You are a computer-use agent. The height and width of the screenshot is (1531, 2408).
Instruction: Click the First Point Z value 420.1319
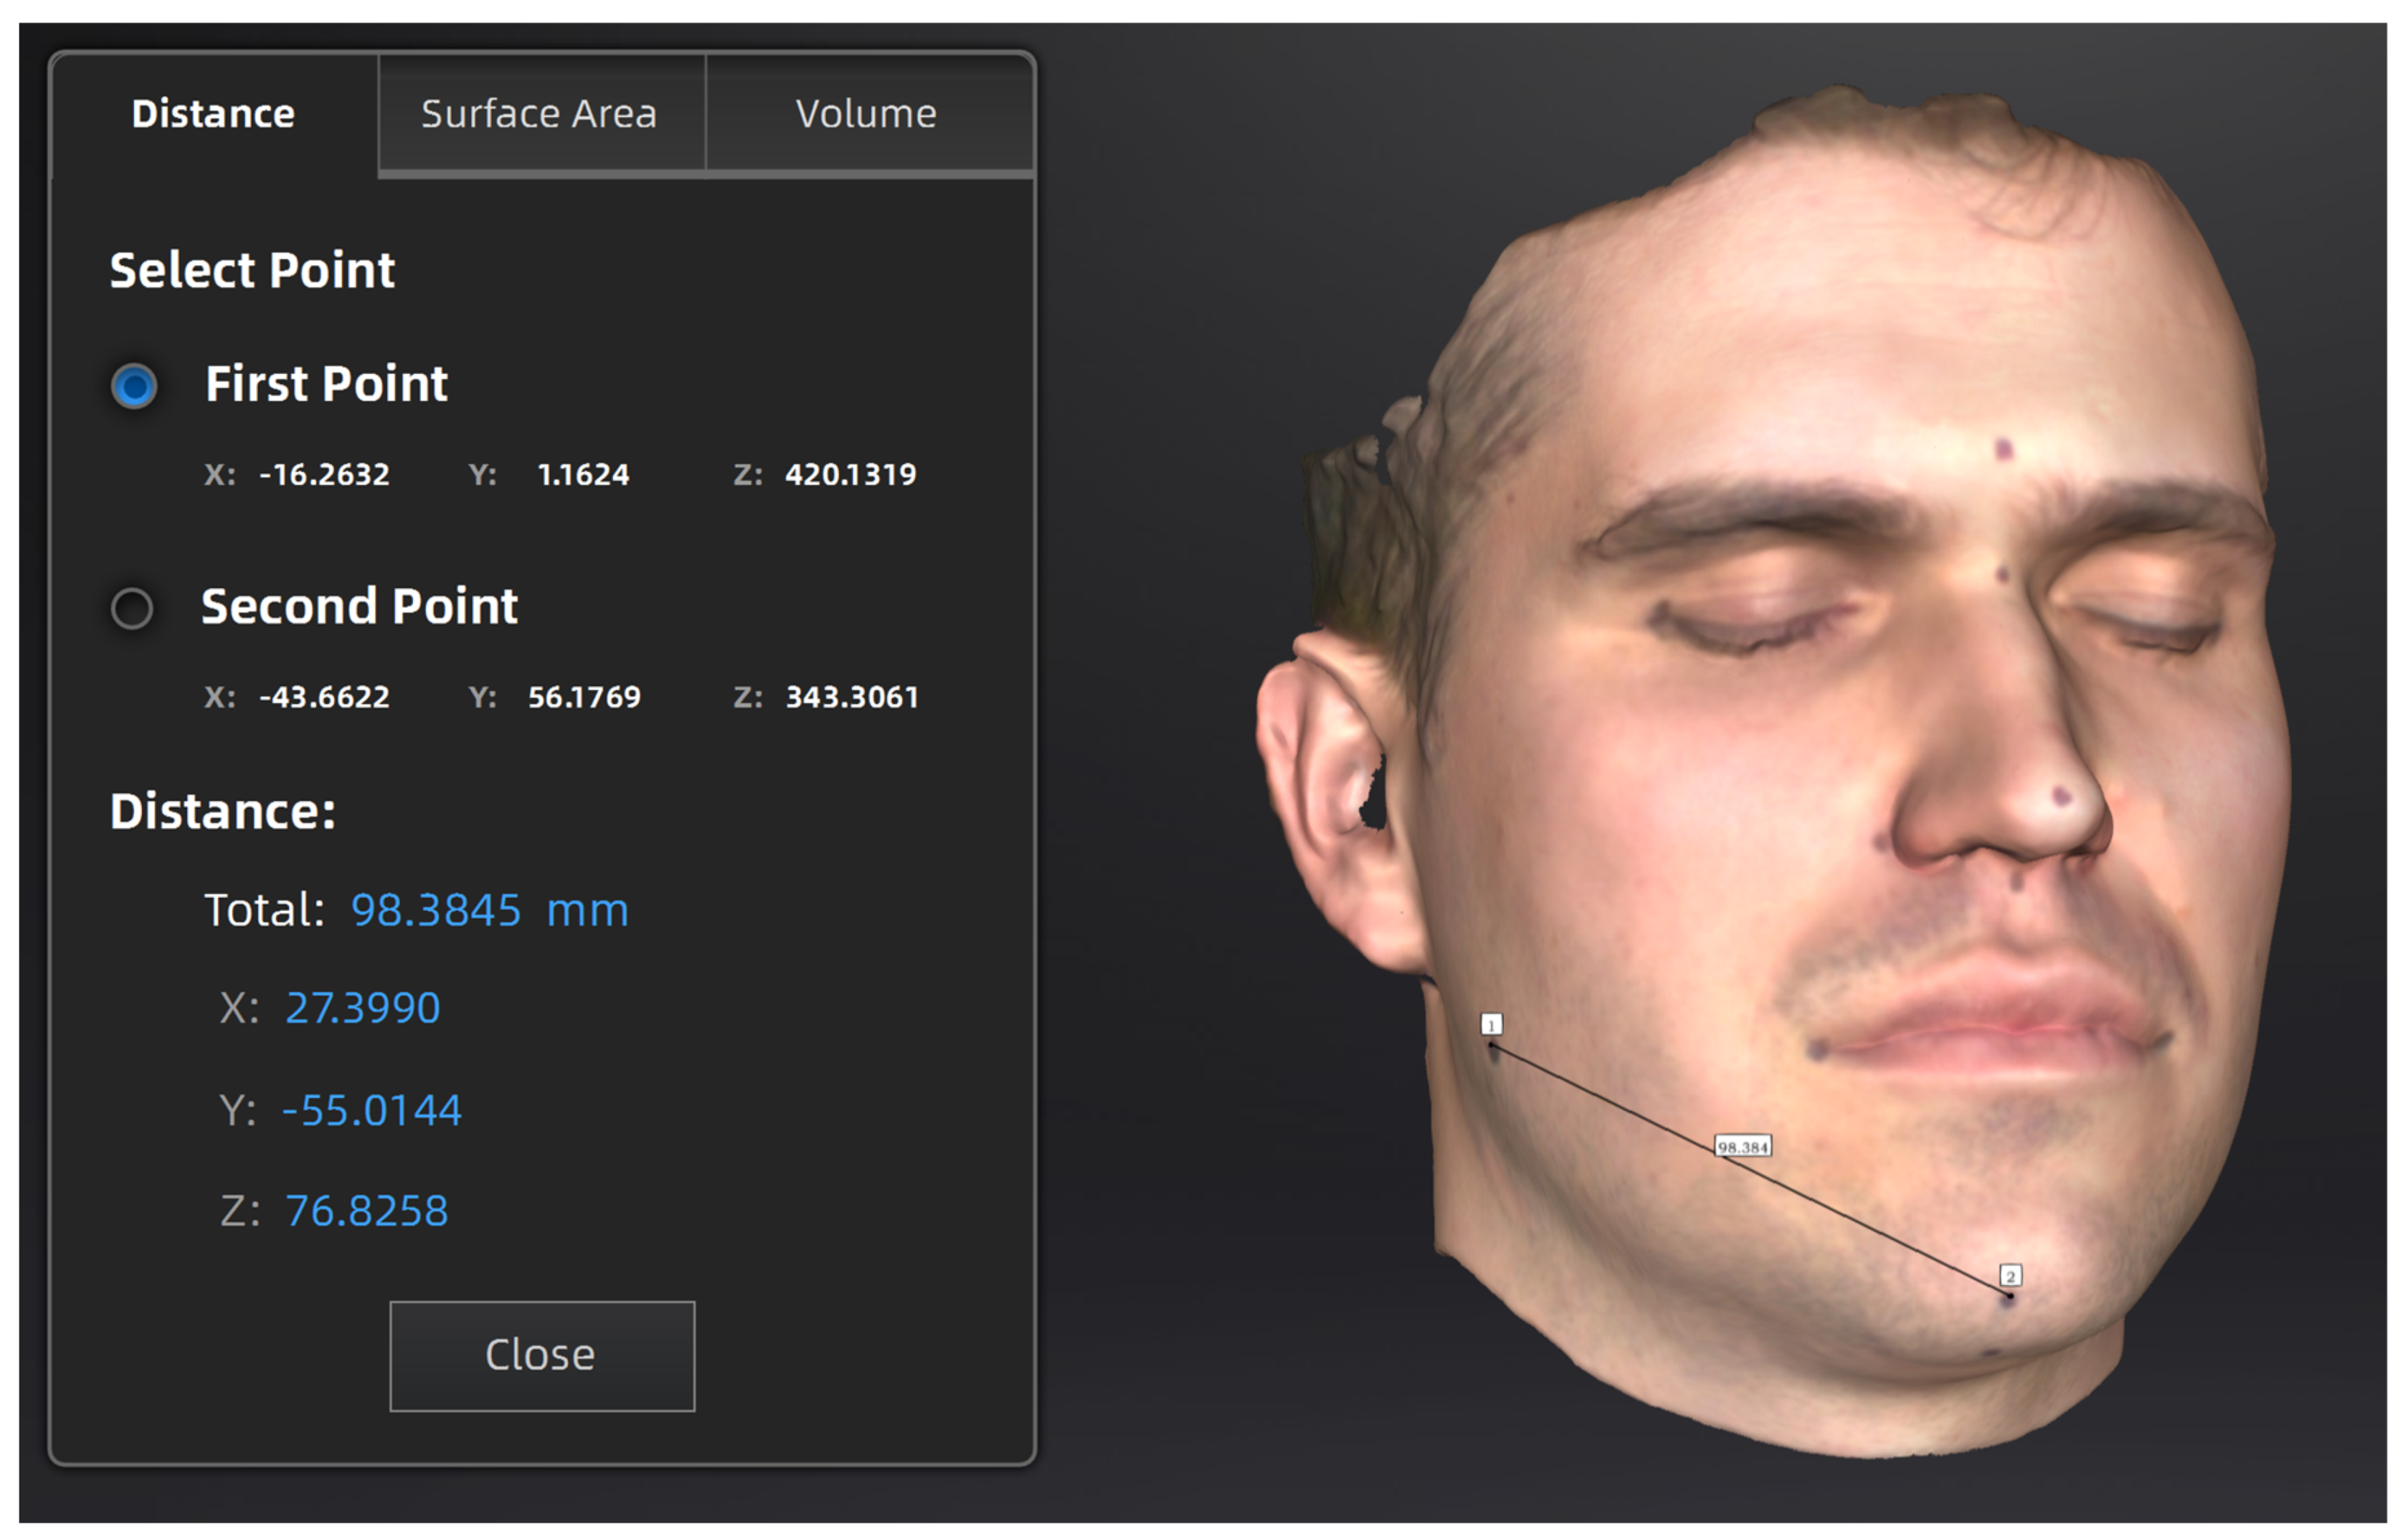tap(850, 474)
